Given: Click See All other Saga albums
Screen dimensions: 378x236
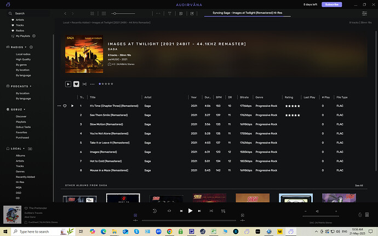Looking at the screenshot, I should pos(359,186).
